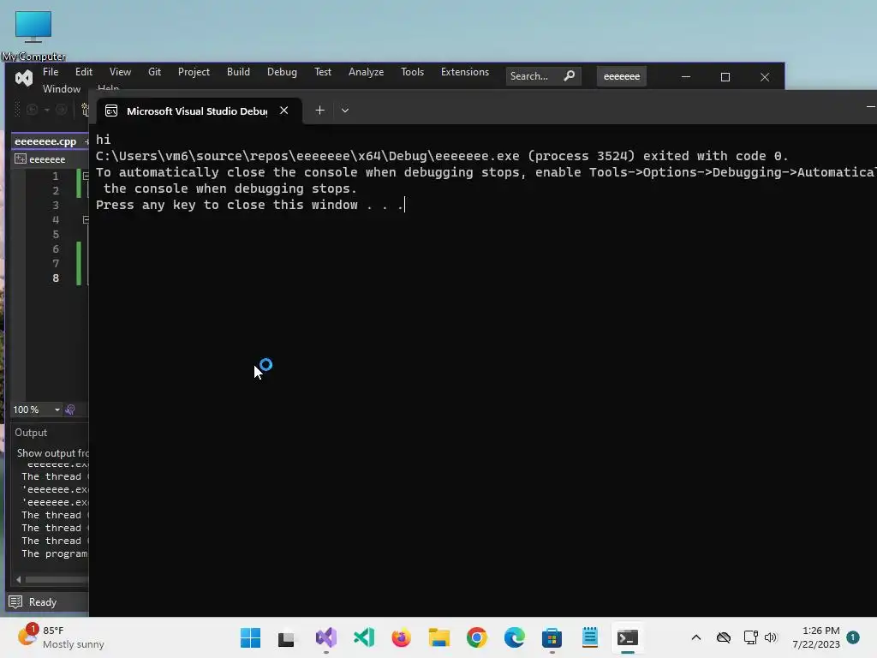Open the View menu

120,72
